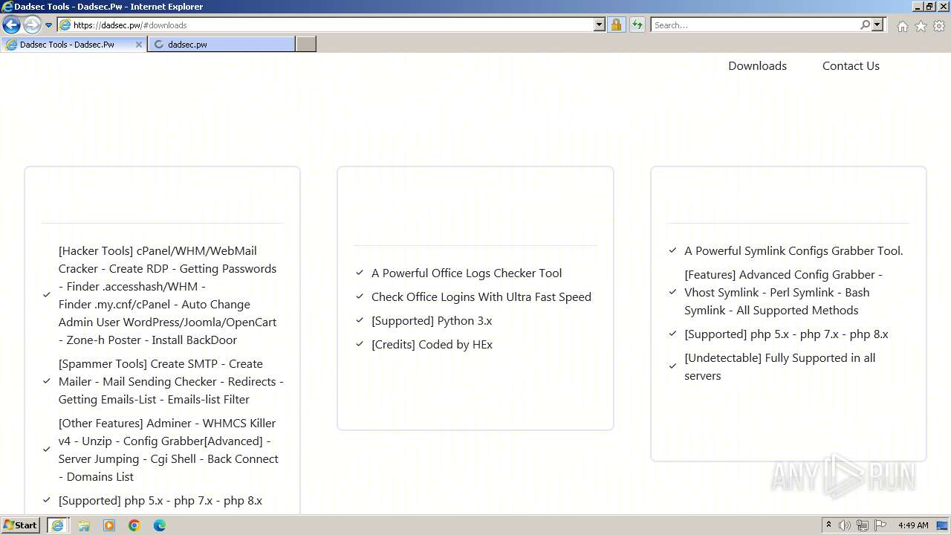Click the checkmark beside 'A Powerful Symlink Configs Grabber Tool.'

[672, 251]
